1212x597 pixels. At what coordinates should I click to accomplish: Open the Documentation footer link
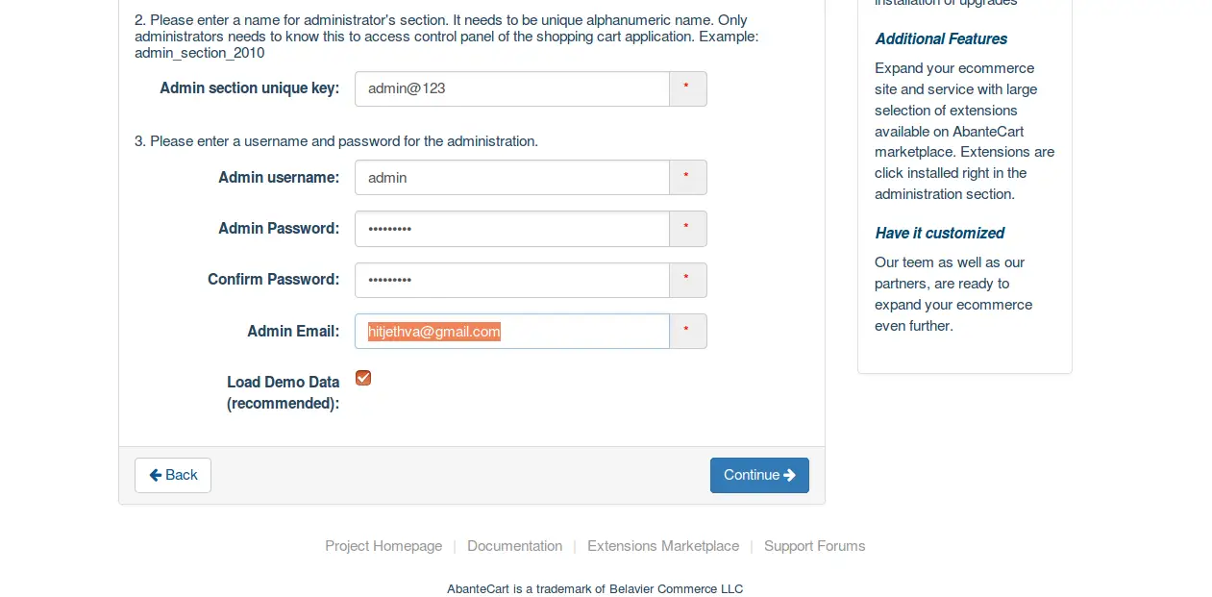[514, 546]
